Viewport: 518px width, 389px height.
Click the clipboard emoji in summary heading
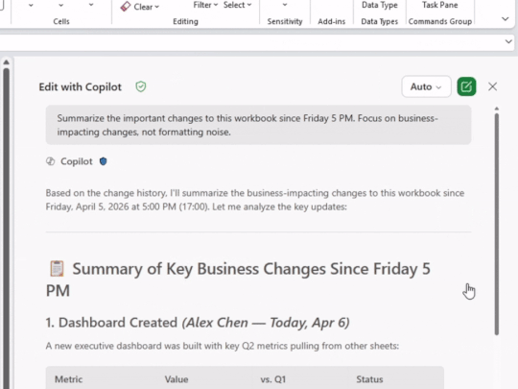click(57, 269)
